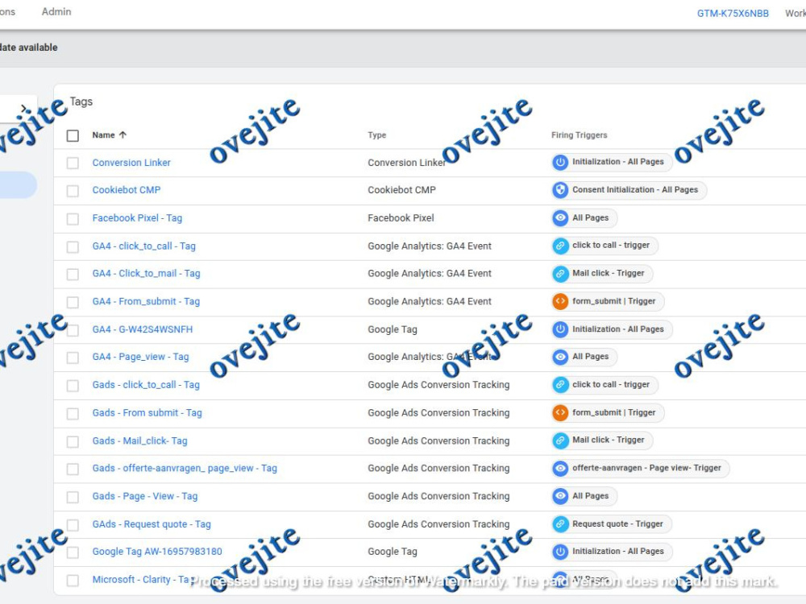Check the Cookiebot CMP row checkbox

[73, 191]
